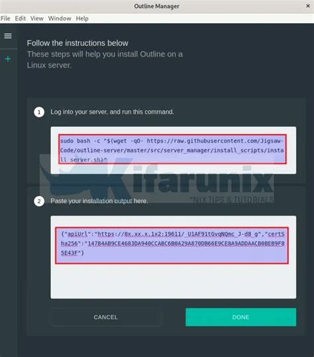The width and height of the screenshot is (314, 357).
Task: Open the Edit menu
Action: pos(21,19)
